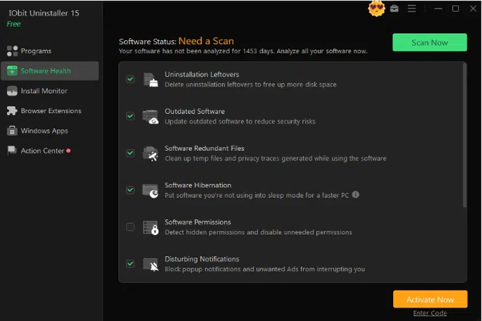Open the Action Center section
The height and width of the screenshot is (321, 482).
50,151
